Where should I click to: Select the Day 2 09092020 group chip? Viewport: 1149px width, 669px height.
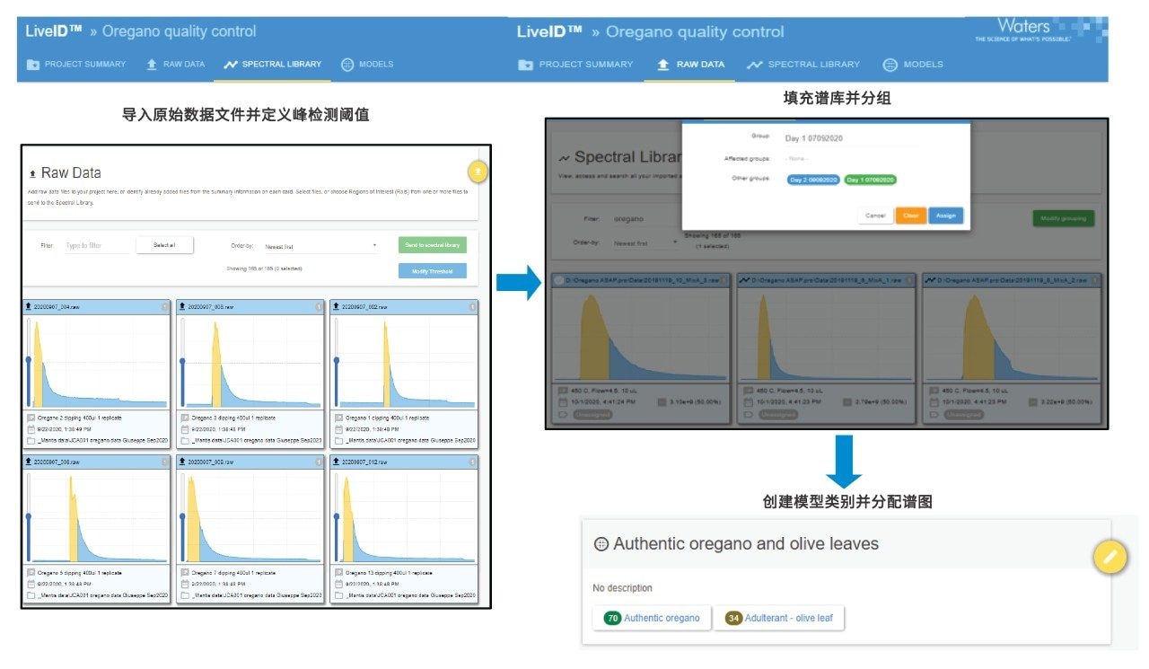(x=813, y=180)
